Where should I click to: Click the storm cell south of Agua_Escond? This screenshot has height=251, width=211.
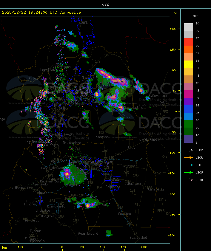[109, 233]
